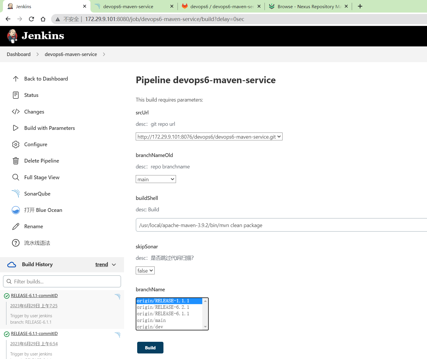Open the trend link in Build History
Viewport: 427px width, 359px height.
102,264
